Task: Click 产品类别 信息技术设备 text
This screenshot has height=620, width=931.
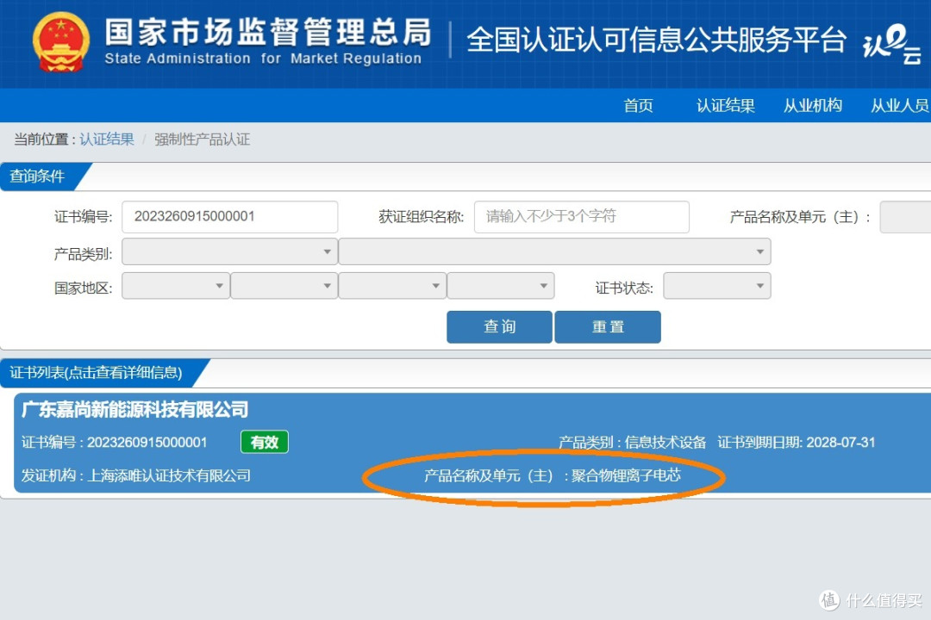Action: pyautogui.click(x=633, y=443)
